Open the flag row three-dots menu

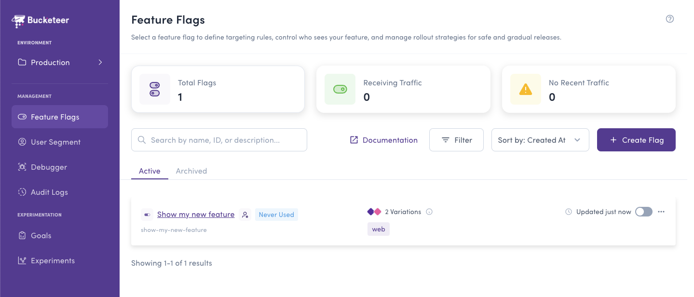click(661, 212)
